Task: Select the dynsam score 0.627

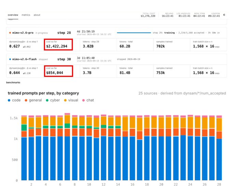Action: pyautogui.click(x=14, y=46)
